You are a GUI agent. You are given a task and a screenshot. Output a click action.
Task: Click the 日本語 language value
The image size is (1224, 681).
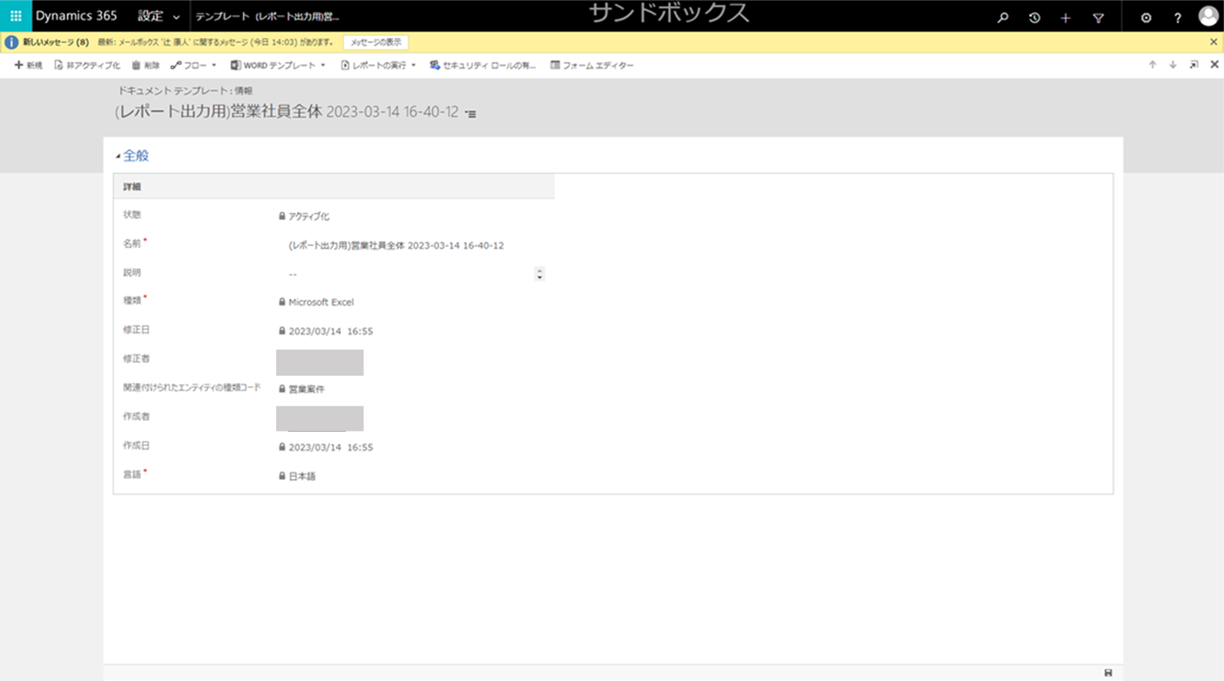(302, 476)
